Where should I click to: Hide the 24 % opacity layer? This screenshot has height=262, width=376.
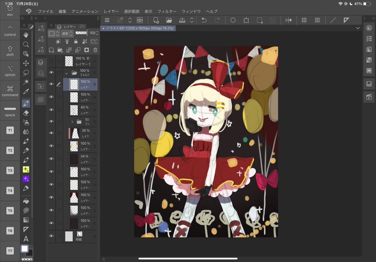tap(51, 159)
